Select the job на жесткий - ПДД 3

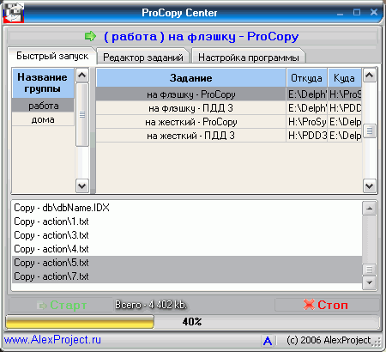tap(191, 136)
